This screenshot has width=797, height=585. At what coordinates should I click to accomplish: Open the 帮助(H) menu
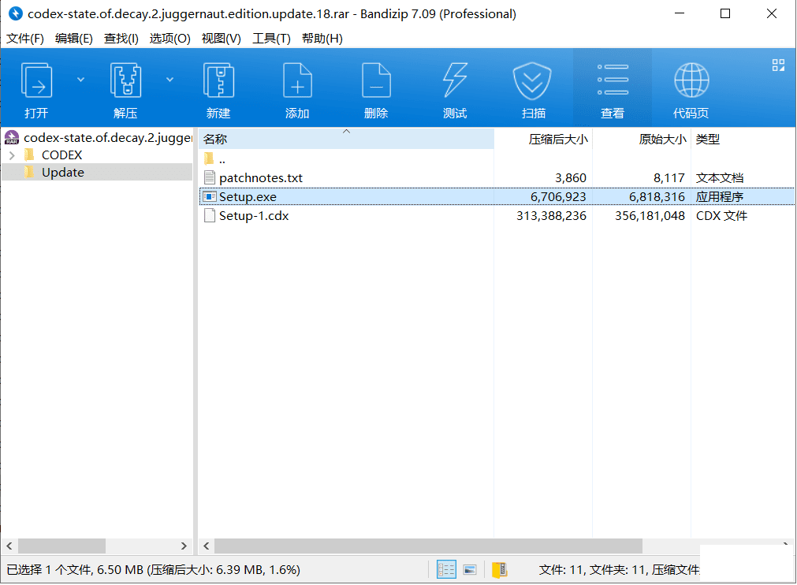tap(322, 39)
